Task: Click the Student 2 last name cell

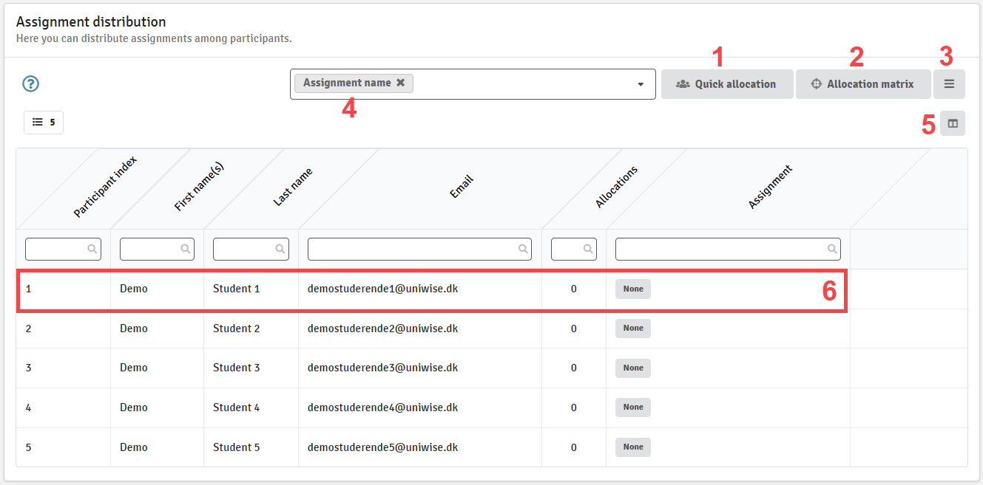Action: [251, 329]
